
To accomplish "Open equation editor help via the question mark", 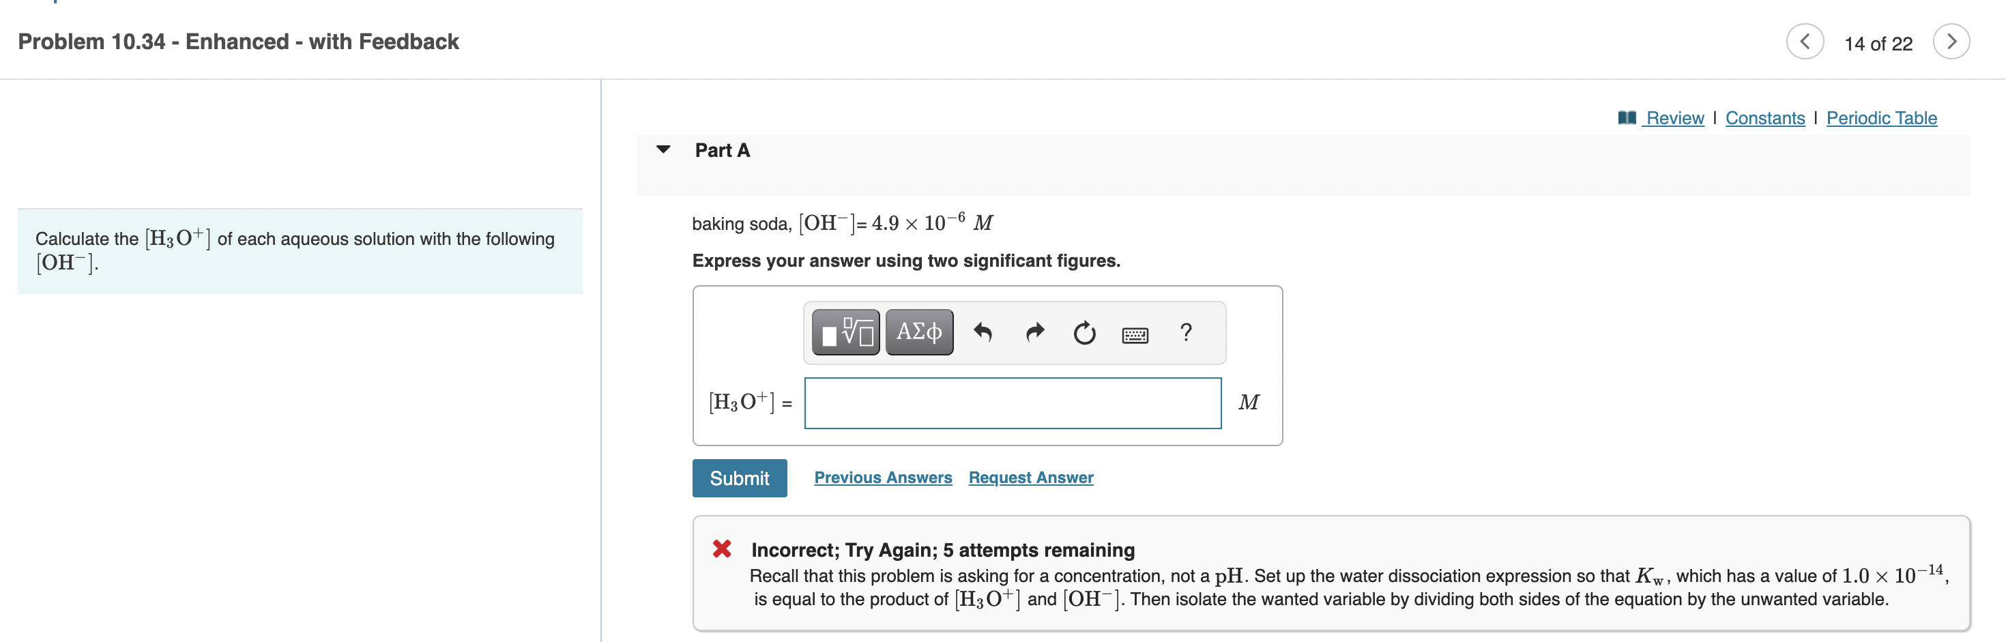I will point(1185,333).
